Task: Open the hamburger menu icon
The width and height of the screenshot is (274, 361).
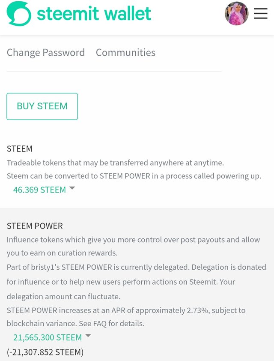Action: click(260, 13)
